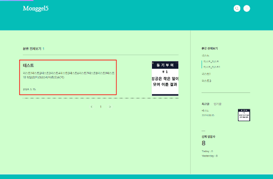Screen dimensions: 273x179
Task: Go to the next page arrow
Action: click(x=110, y=107)
